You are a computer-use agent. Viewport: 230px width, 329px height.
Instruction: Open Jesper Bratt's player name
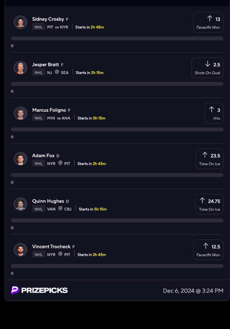pos(46,64)
